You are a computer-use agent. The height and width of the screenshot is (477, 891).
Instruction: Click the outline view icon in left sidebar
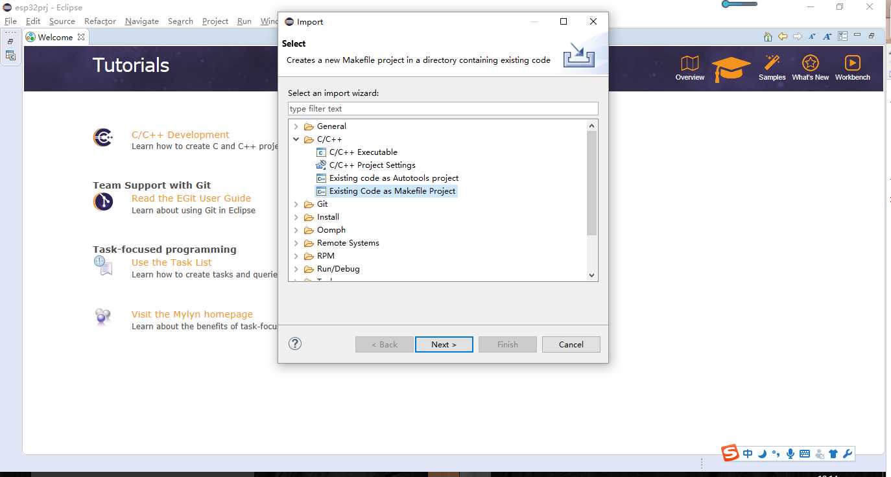click(x=10, y=56)
